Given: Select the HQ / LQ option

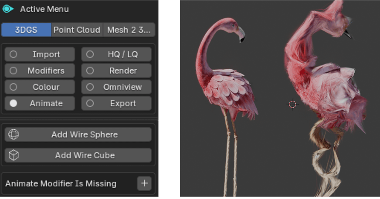Looking at the screenshot, I should click(x=116, y=54).
